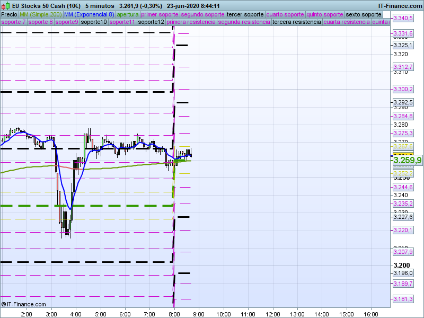The image size is (424, 318).
Task: Click the 5 minutos timeframe in title
Action: (x=100, y=5)
